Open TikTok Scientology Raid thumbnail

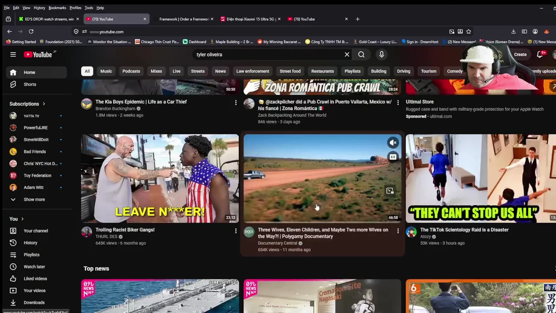tap(481, 178)
